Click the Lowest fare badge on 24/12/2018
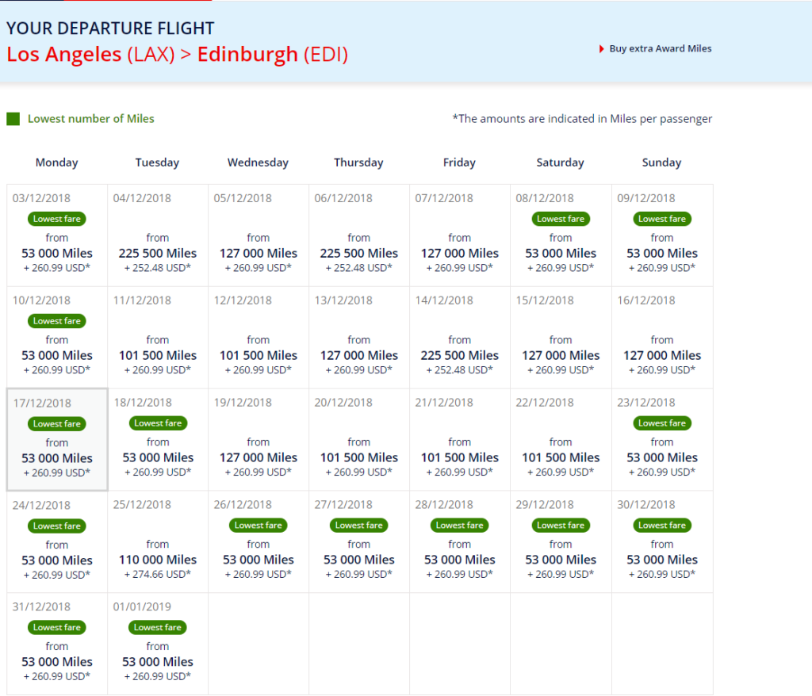 (56, 526)
